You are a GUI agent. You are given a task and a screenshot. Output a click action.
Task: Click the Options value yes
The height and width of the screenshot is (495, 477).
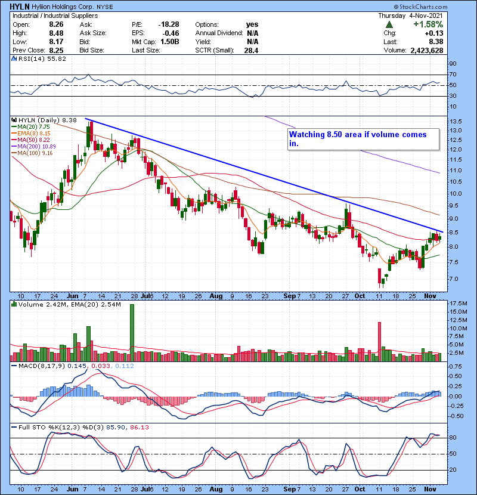pos(252,24)
